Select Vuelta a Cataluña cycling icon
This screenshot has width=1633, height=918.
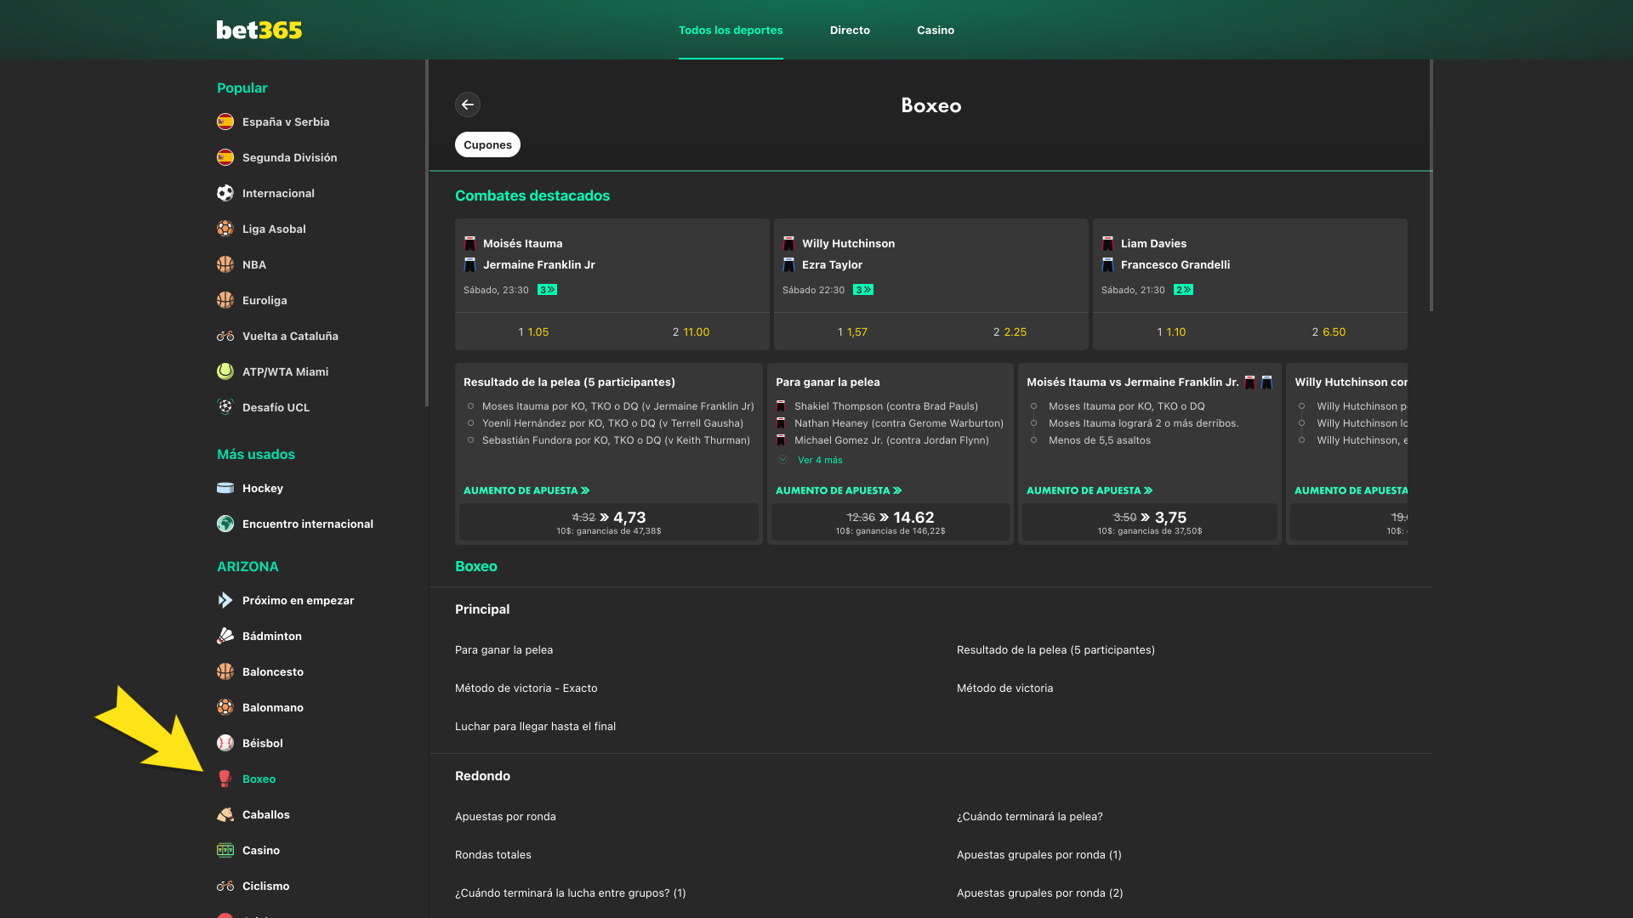click(225, 336)
